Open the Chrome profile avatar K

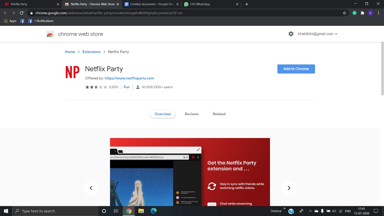[x=370, y=13]
